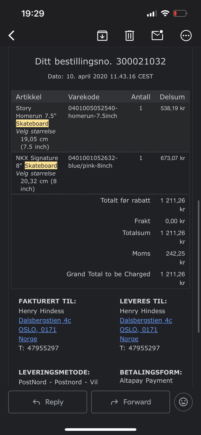Tap highlighted Skateboard in Story Homerun item
The width and height of the screenshot is (201, 435).
coord(32,123)
